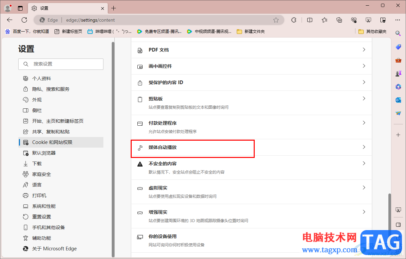Select 下载 settings item

[61, 164]
